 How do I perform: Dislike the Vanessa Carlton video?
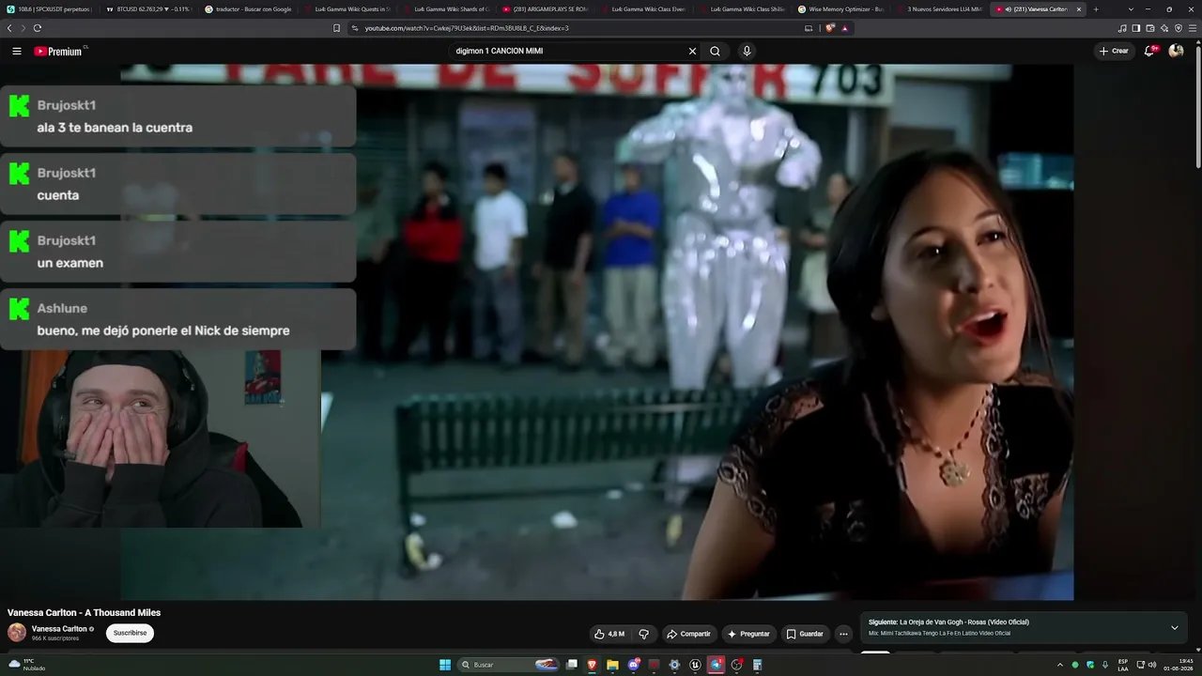pyautogui.click(x=644, y=634)
